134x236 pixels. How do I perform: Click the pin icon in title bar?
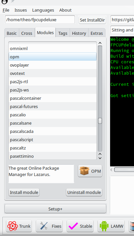(13, 2)
